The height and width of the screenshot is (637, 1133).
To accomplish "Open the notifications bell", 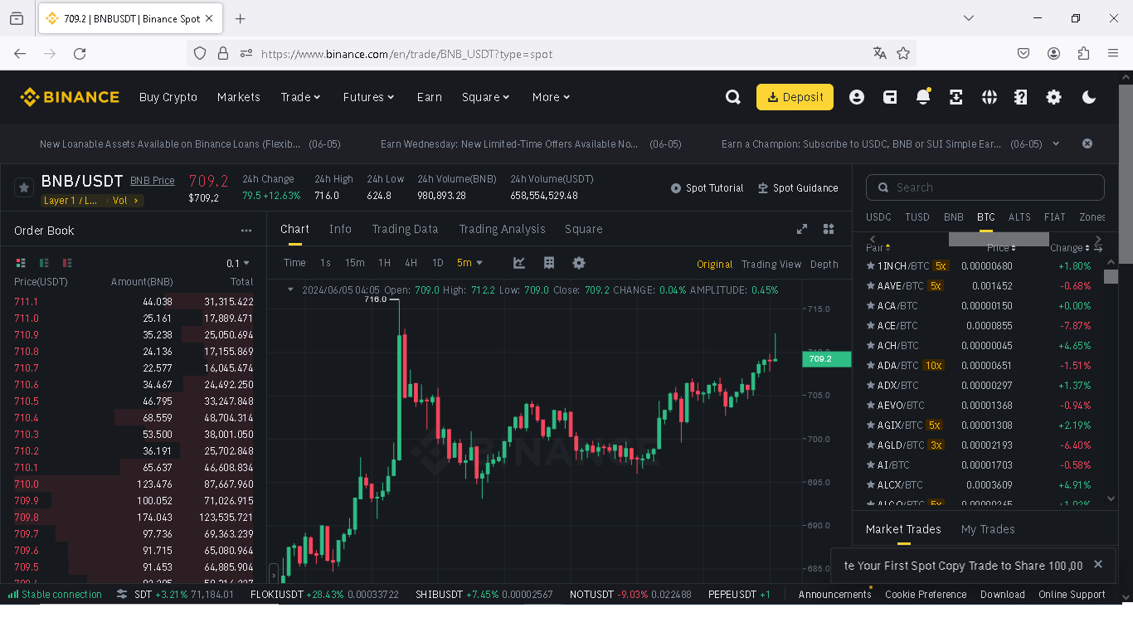I will [923, 97].
